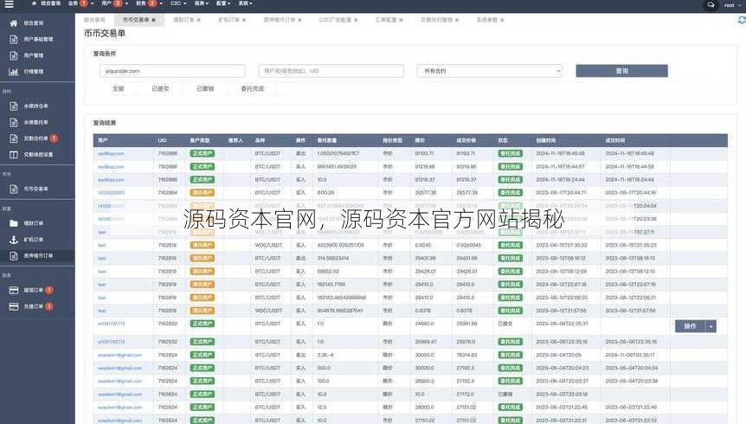The image size is (746, 424).
Task: Open 永续持仓单 in the sidebar
Action: pyautogui.click(x=35, y=106)
